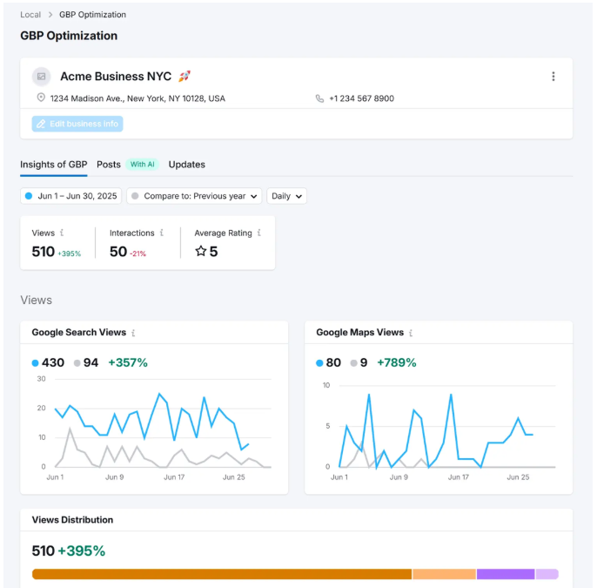Click the purple Views Distribution bar segment
Screen dimensions: 597x588
[x=505, y=574]
